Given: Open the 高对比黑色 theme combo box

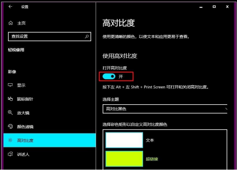Looking at the screenshot, I should 165,109.
